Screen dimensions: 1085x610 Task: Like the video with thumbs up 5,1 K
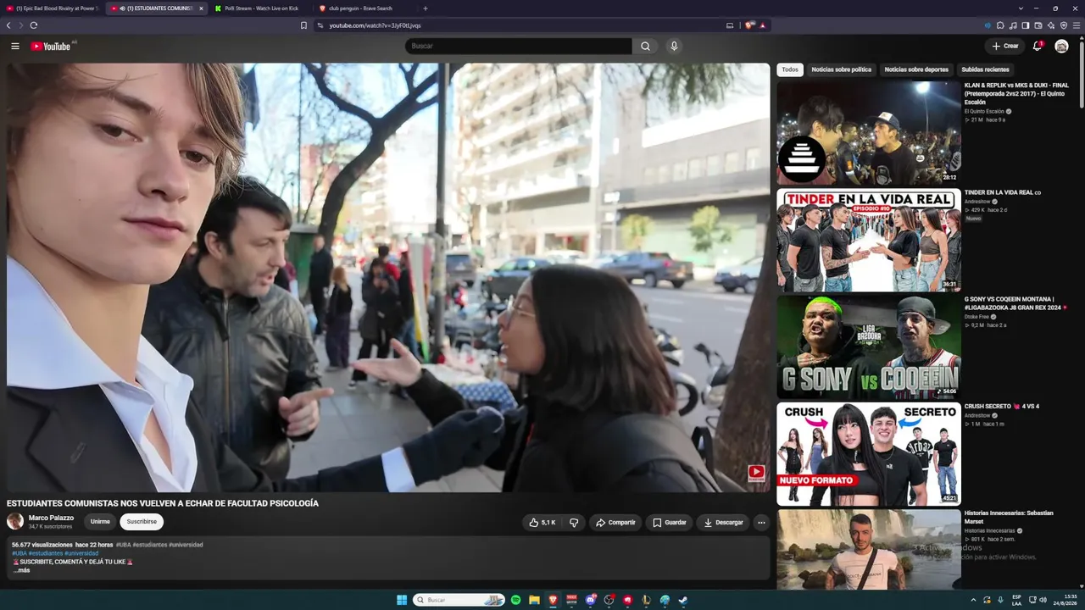pyautogui.click(x=542, y=523)
